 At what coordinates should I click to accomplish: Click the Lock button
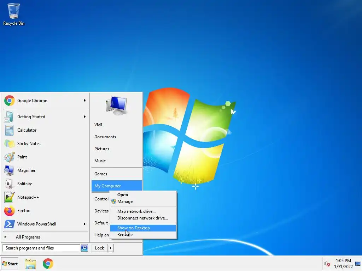pyautogui.click(x=99, y=248)
